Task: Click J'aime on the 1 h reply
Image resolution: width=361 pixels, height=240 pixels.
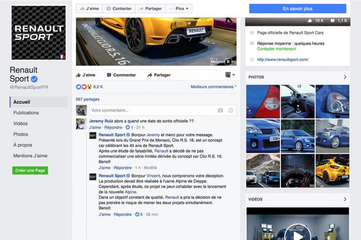Action: point(104,168)
